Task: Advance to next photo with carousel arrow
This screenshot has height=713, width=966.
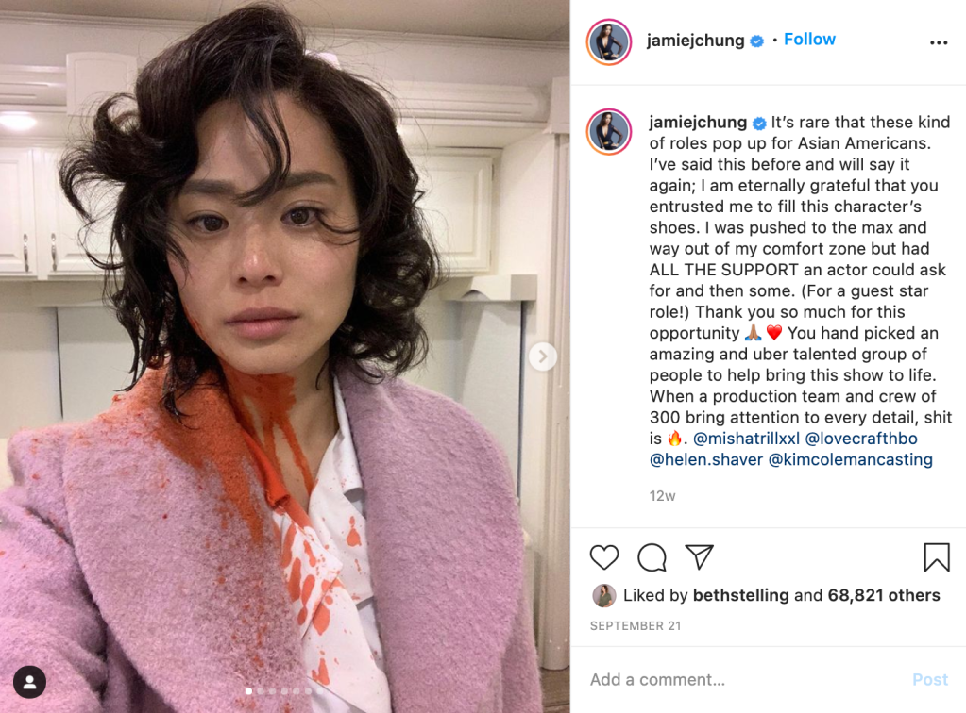Action: [x=542, y=356]
